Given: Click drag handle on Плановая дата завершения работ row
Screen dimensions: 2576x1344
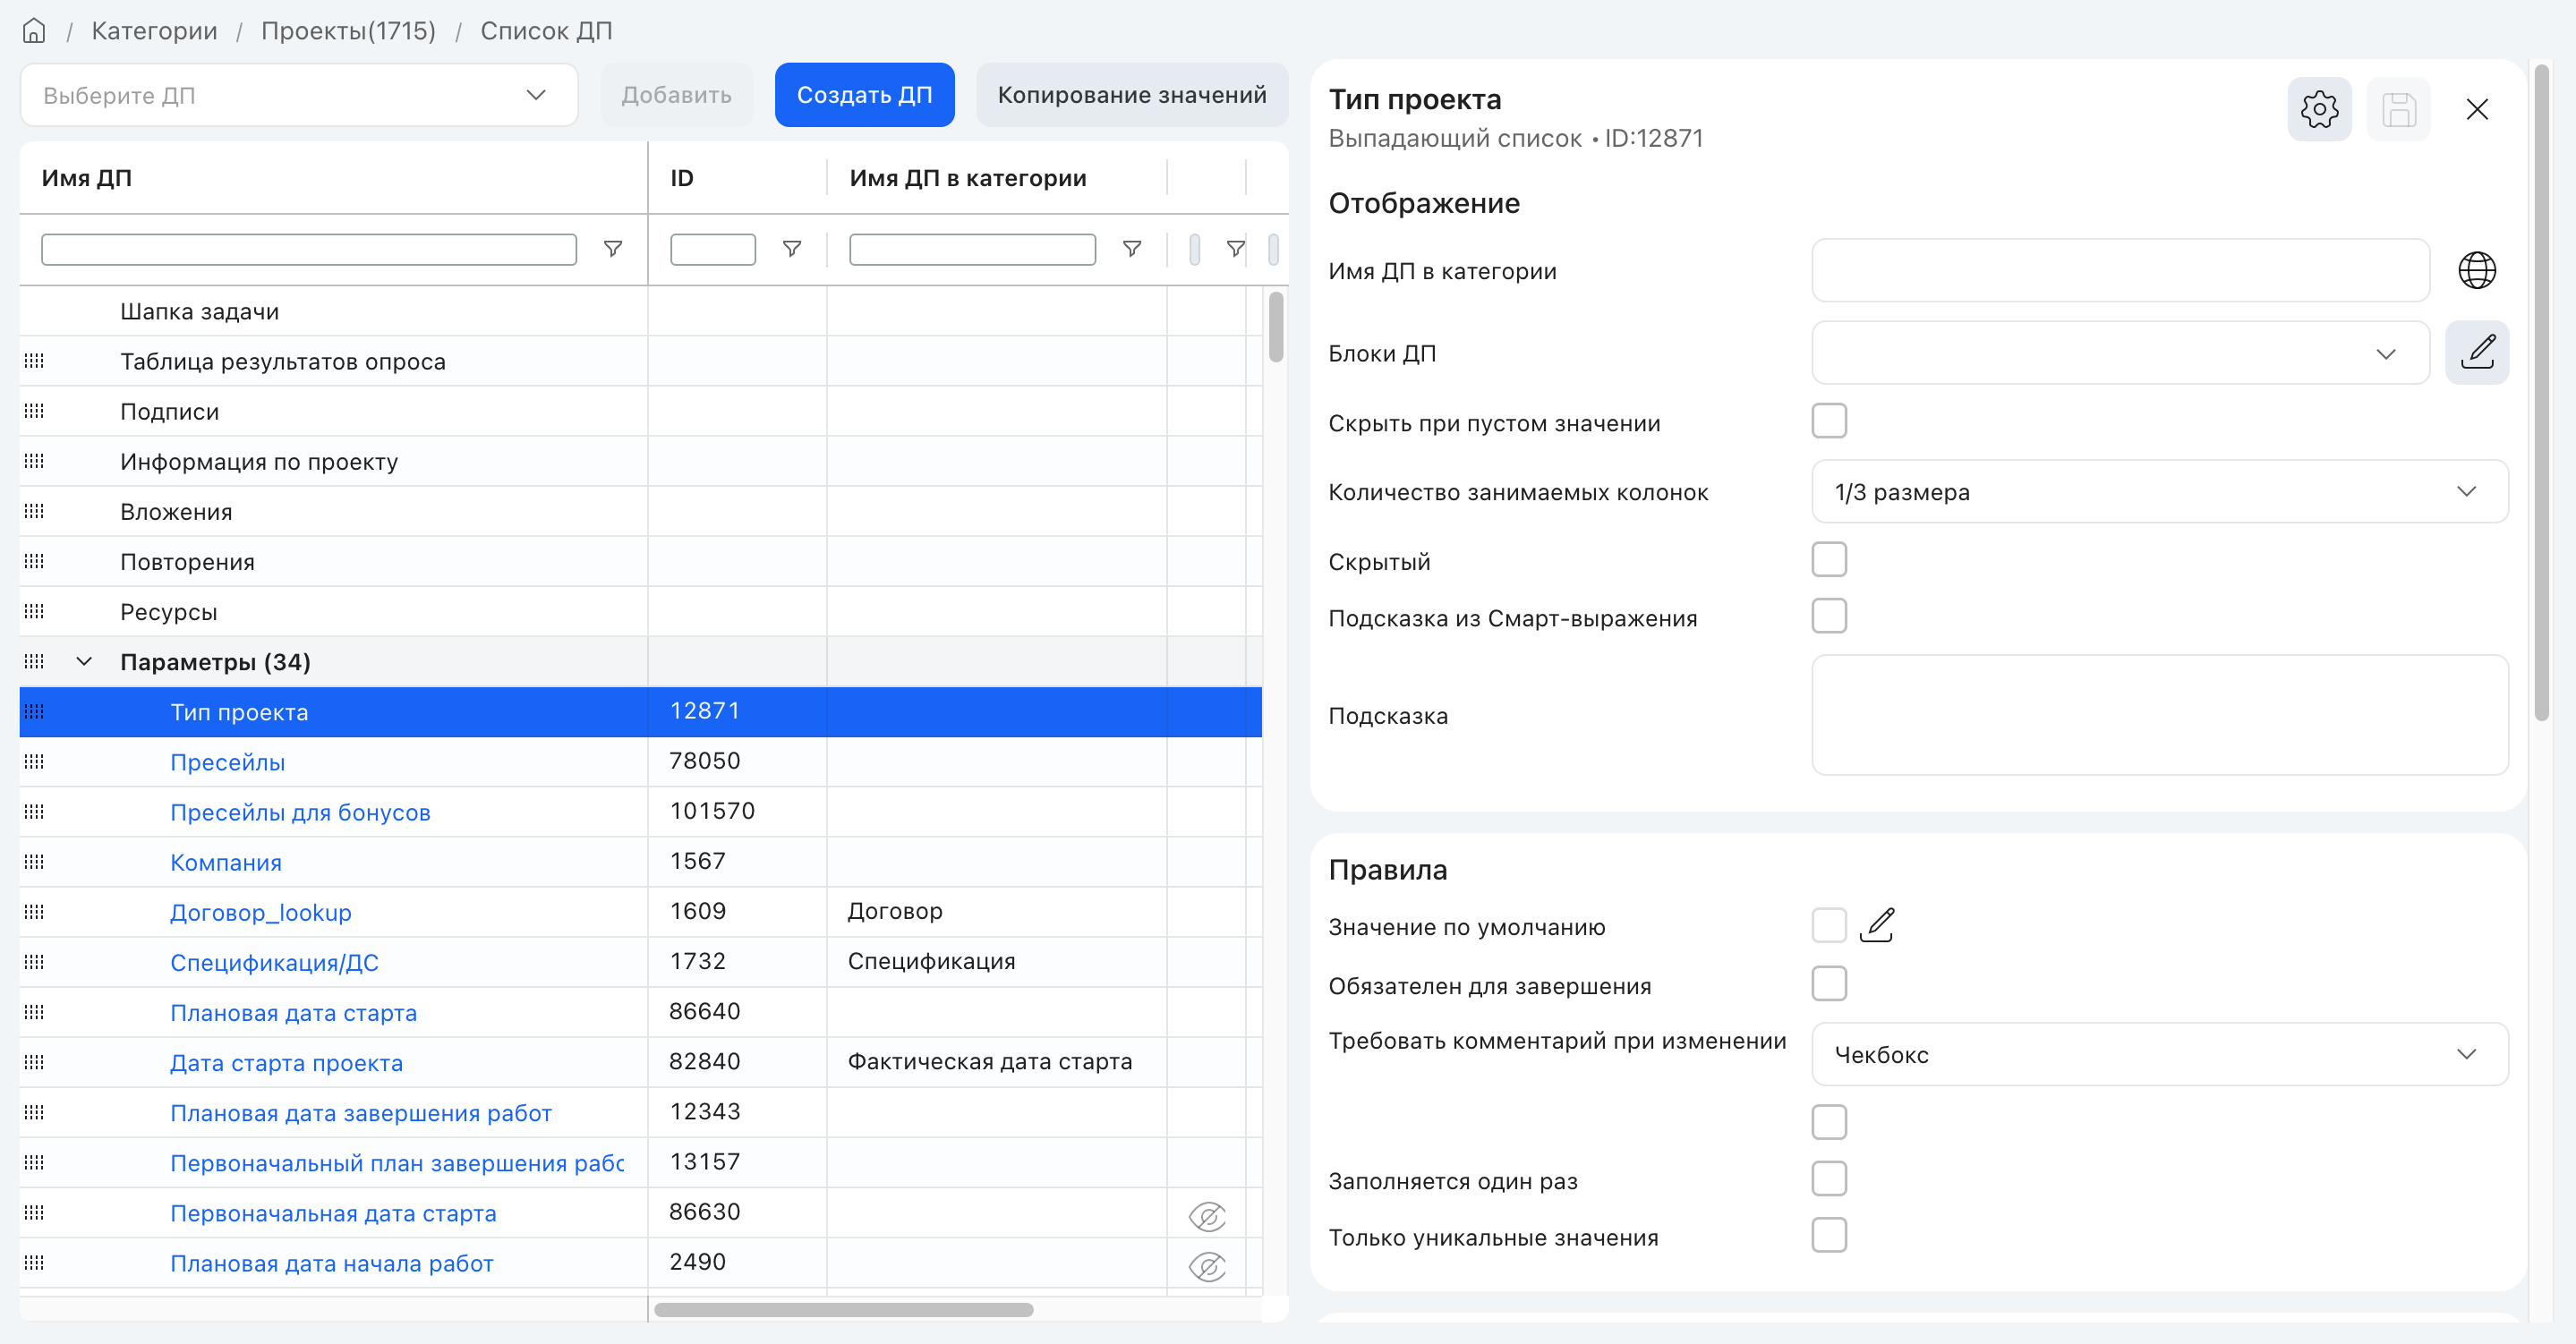Looking at the screenshot, I should (34, 1112).
